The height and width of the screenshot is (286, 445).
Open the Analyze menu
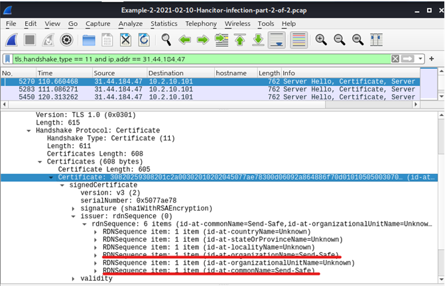[x=131, y=24]
